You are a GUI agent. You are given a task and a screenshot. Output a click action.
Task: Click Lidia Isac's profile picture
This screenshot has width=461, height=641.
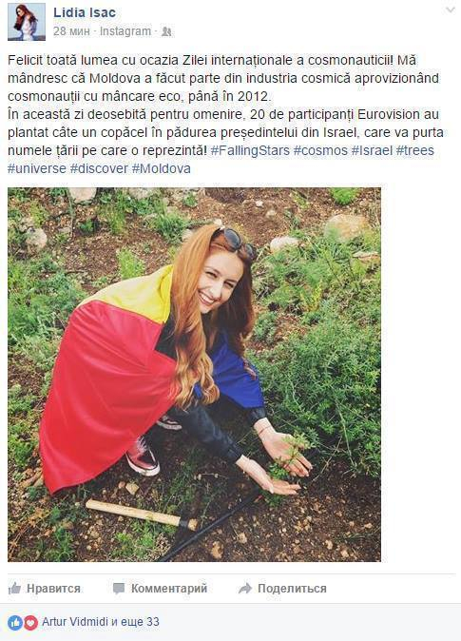[x=27, y=22]
